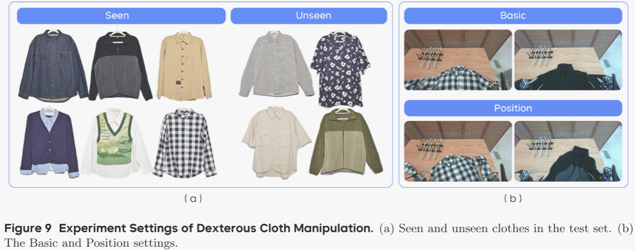Click the green patterned vest shirt
This screenshot has height=250, width=635.
pos(116,143)
